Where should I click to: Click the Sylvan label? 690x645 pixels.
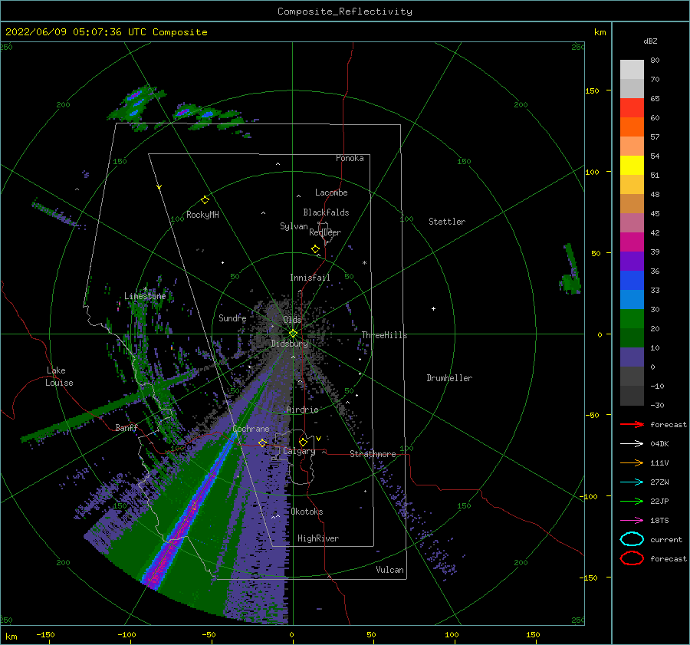point(294,226)
